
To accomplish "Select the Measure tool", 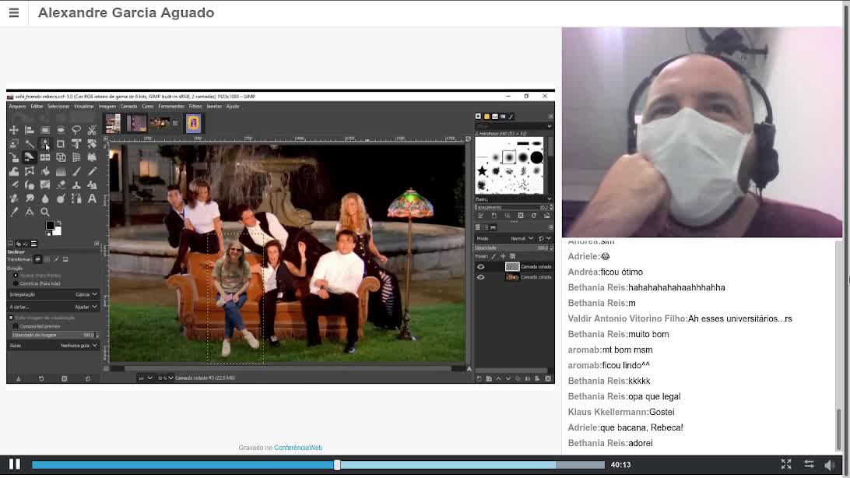I will pos(30,212).
